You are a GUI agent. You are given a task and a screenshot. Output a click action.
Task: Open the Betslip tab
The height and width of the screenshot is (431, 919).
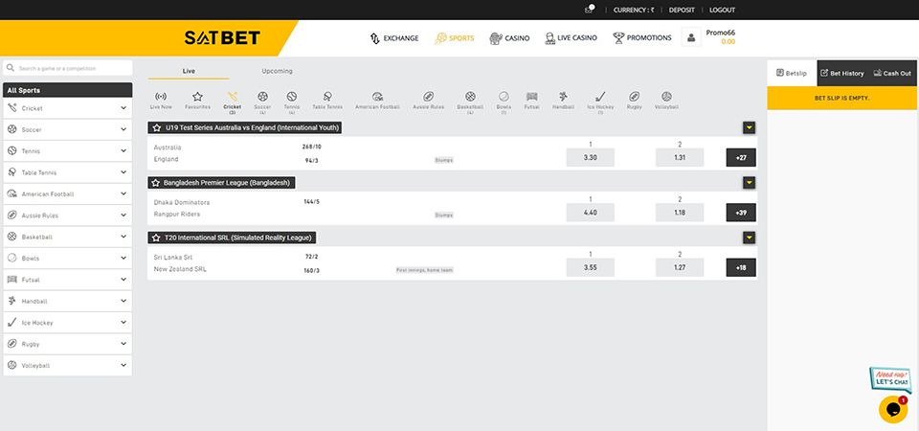(x=792, y=74)
